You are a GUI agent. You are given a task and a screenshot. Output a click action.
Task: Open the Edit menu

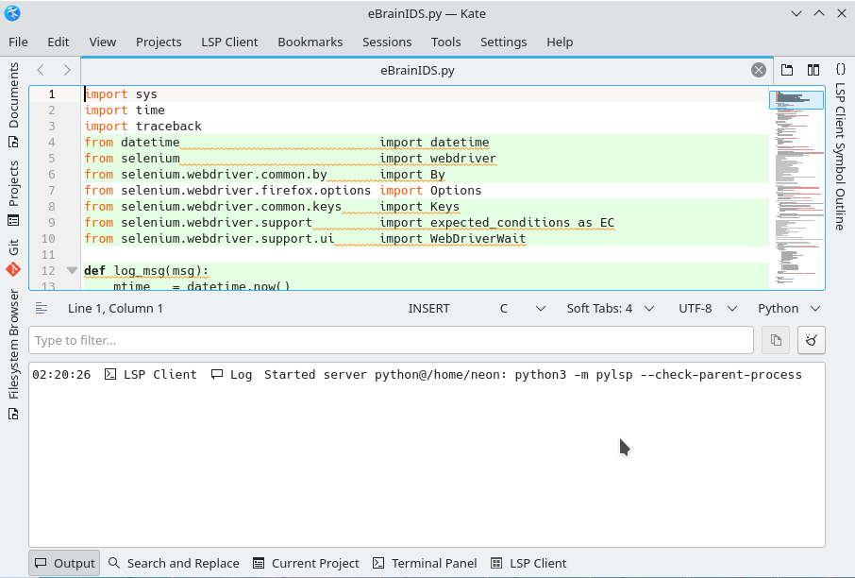pyautogui.click(x=59, y=42)
